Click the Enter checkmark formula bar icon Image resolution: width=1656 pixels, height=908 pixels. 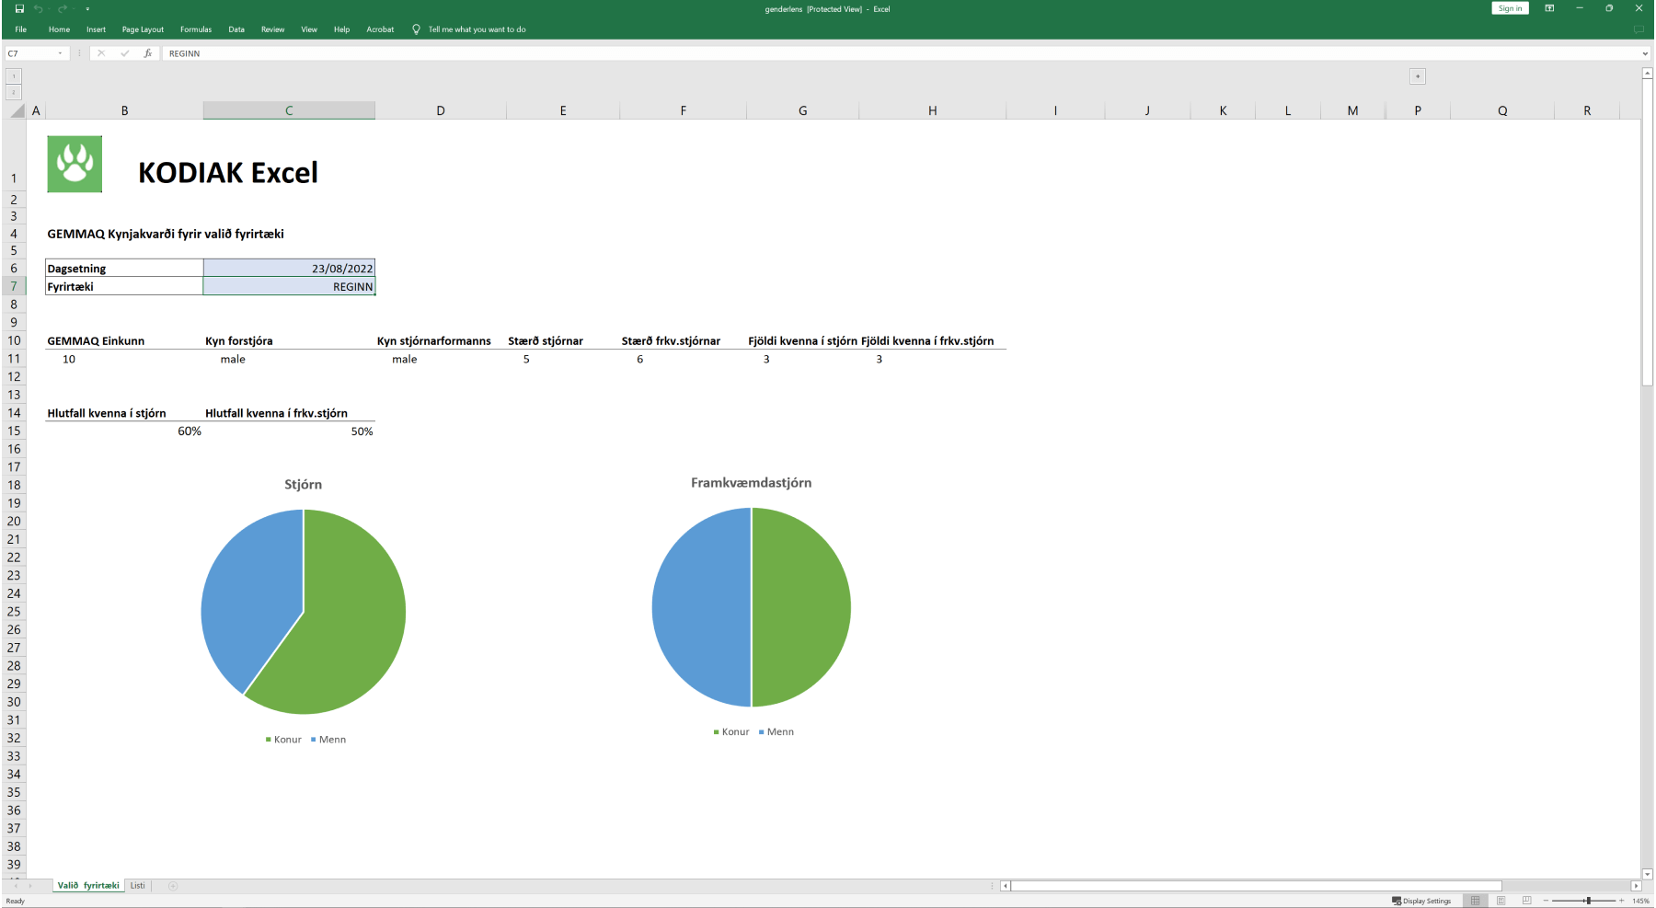pos(124,53)
